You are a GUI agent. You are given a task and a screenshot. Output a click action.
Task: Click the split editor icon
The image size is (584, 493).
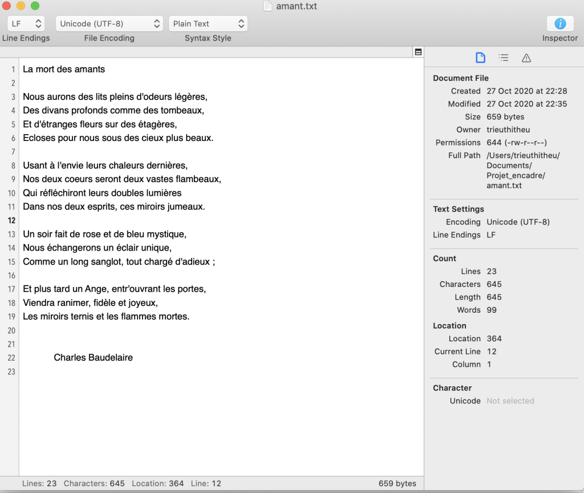pos(418,52)
